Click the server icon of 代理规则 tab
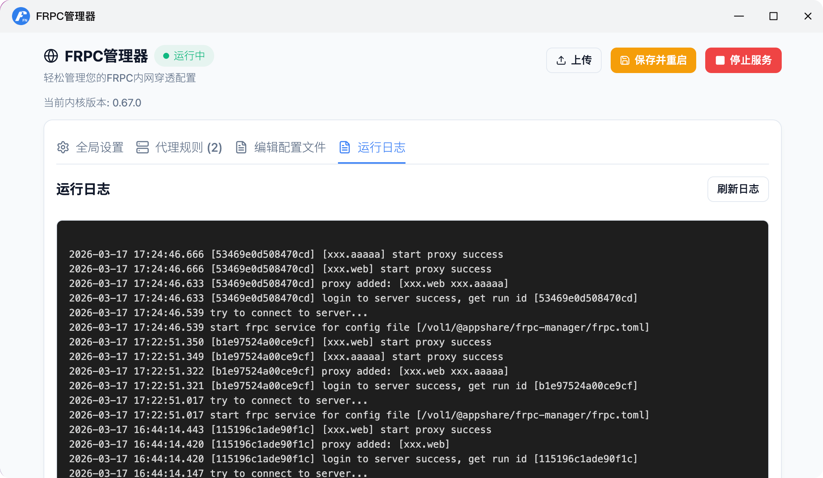The height and width of the screenshot is (478, 823). click(143, 147)
